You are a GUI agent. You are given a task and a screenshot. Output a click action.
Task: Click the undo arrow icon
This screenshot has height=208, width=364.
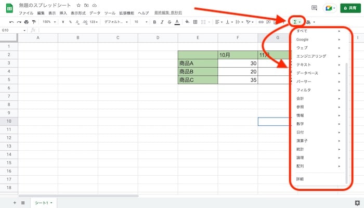click(x=11, y=22)
